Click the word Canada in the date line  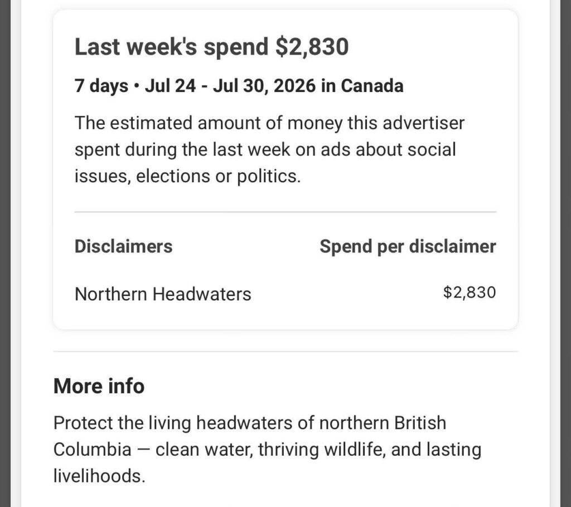[x=372, y=86]
